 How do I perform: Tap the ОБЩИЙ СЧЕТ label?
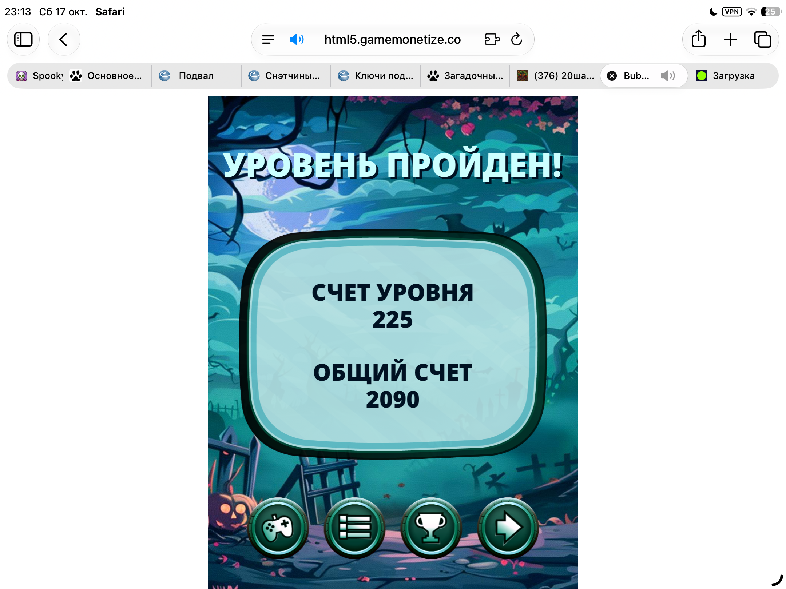click(x=393, y=372)
